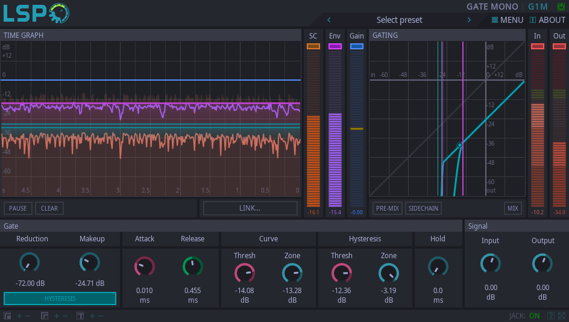Viewport: 569px width, 322px height.
Task: Go to next preset with right chevron
Action: (469, 20)
